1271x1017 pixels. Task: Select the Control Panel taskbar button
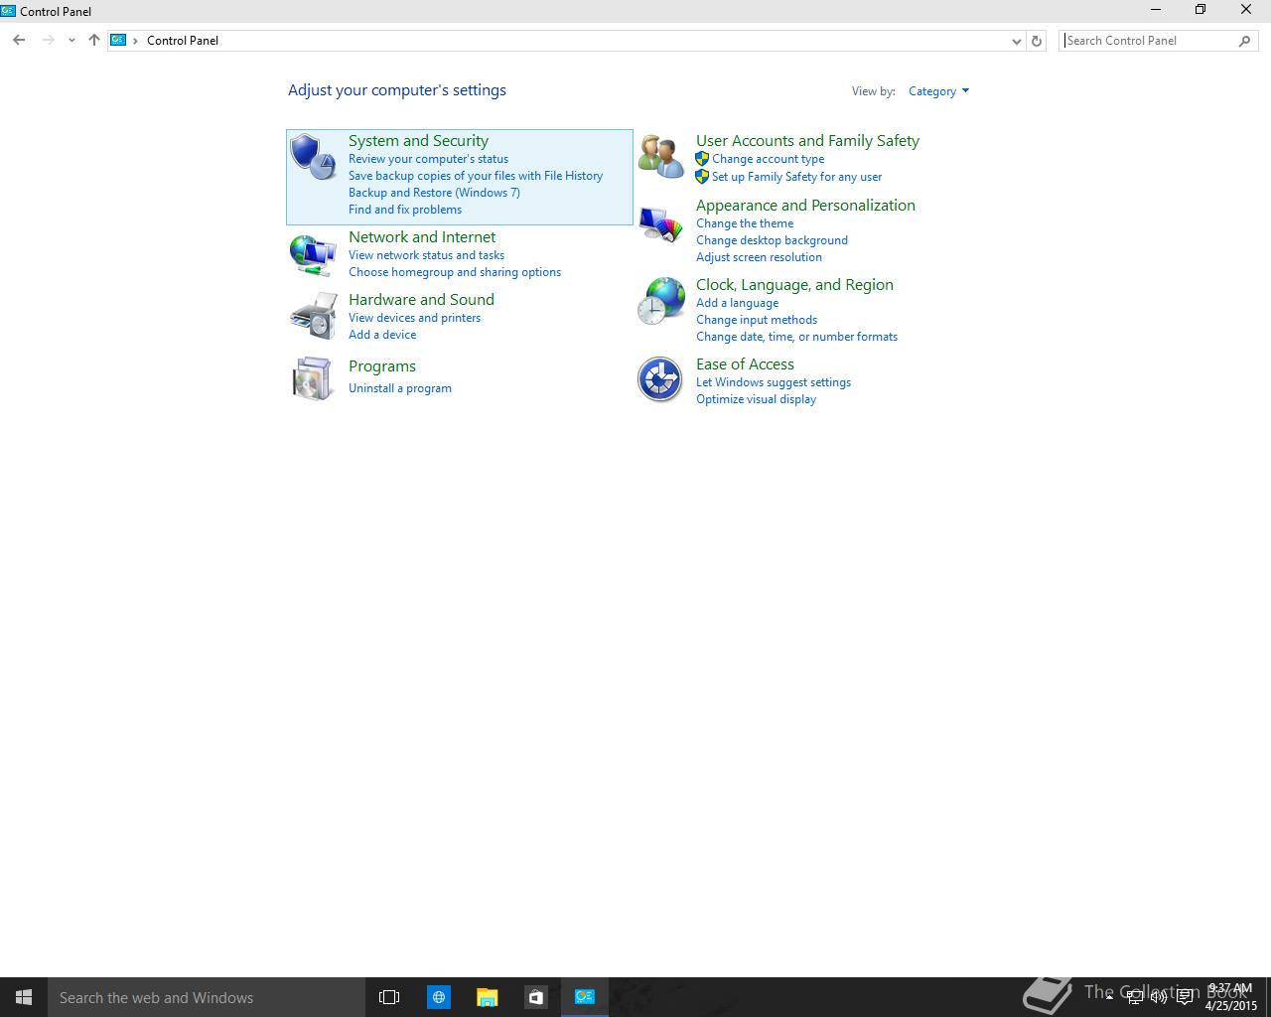tap(585, 997)
